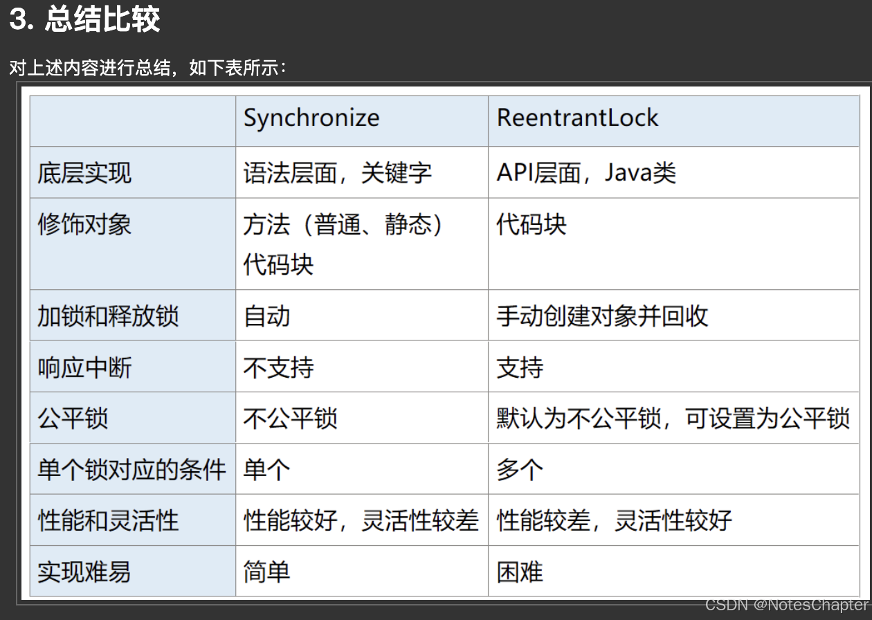
Task: Click the row label '公平锁'
Action: pos(73,419)
